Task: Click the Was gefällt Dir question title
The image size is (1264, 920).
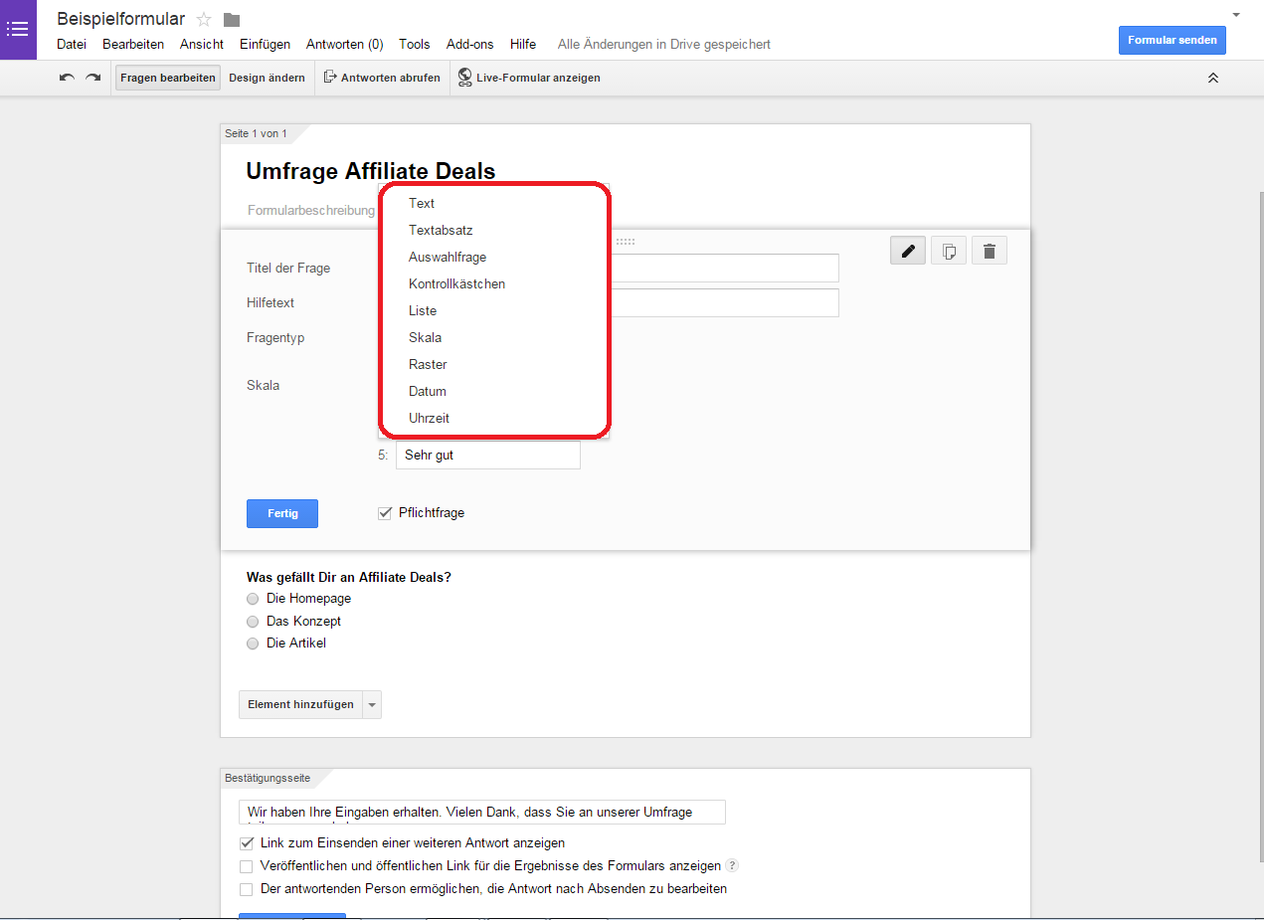Action: [349, 577]
